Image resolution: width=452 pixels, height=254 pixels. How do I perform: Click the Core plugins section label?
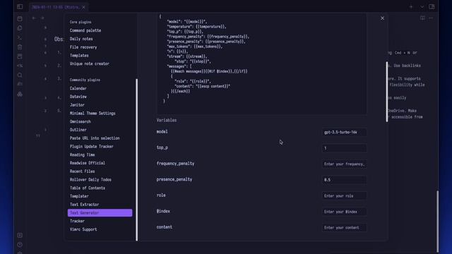(81, 22)
